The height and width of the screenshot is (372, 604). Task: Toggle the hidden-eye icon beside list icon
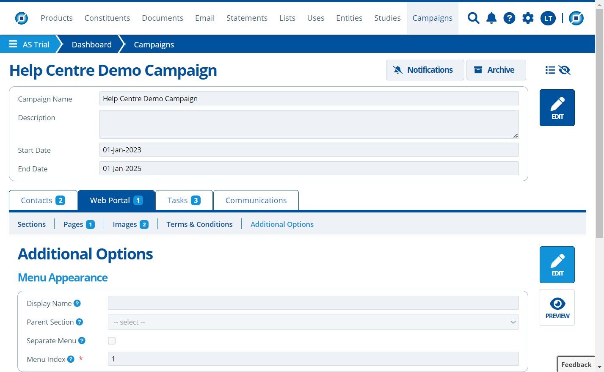click(x=565, y=70)
